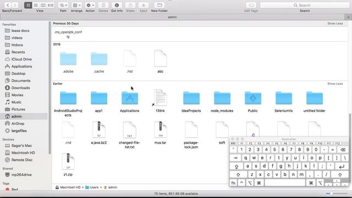The height and width of the screenshot is (198, 352).
Task: Select the AndroidStudioProjects folder
Action: pos(68,98)
